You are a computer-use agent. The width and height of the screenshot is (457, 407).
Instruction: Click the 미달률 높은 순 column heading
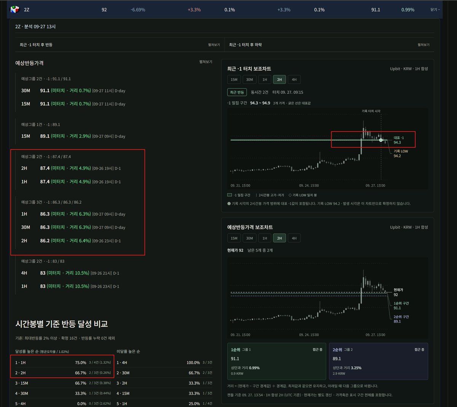pos(128,351)
